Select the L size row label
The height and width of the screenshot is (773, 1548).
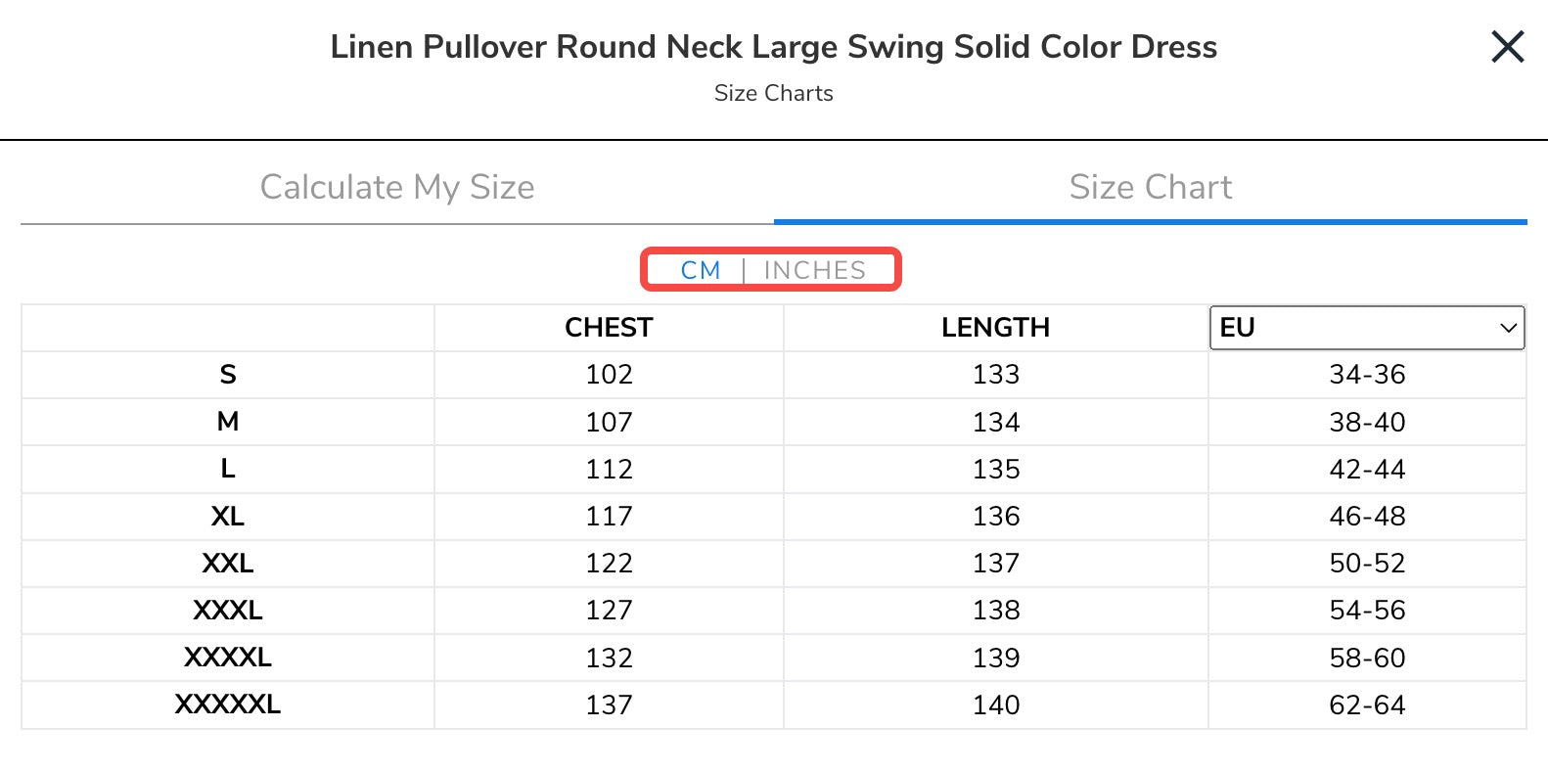click(228, 469)
